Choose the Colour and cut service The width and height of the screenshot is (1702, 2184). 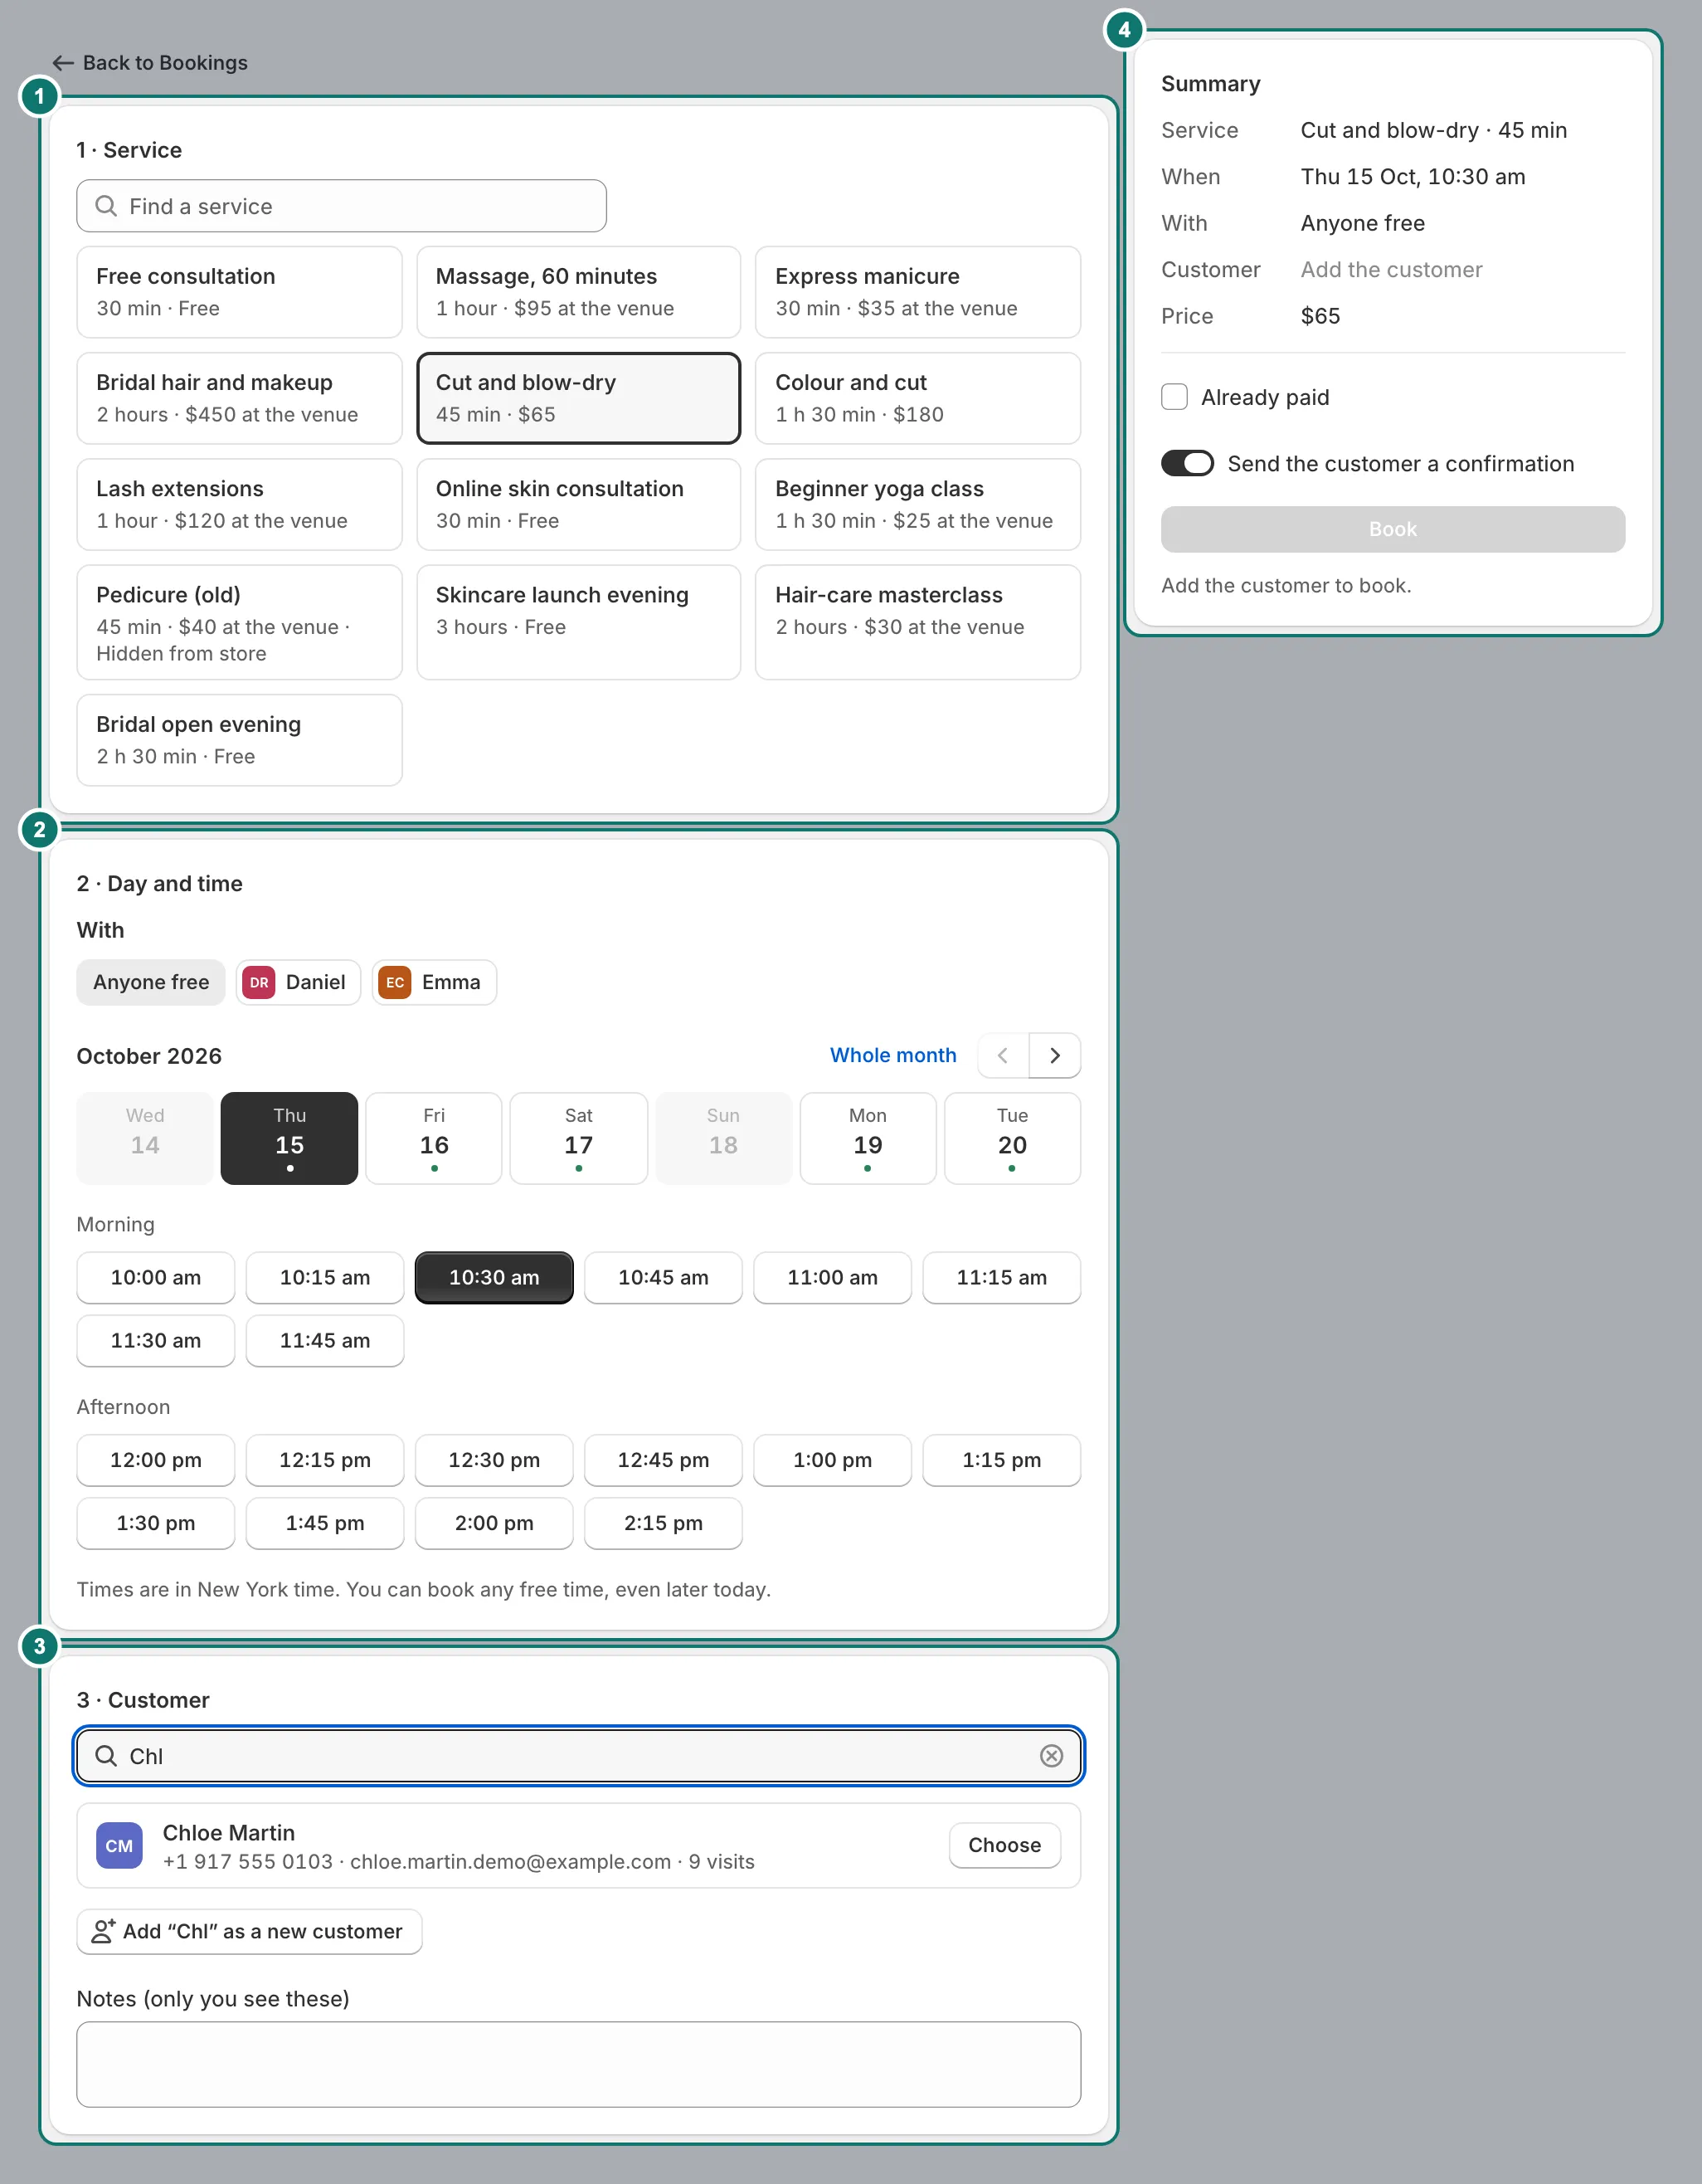point(917,398)
